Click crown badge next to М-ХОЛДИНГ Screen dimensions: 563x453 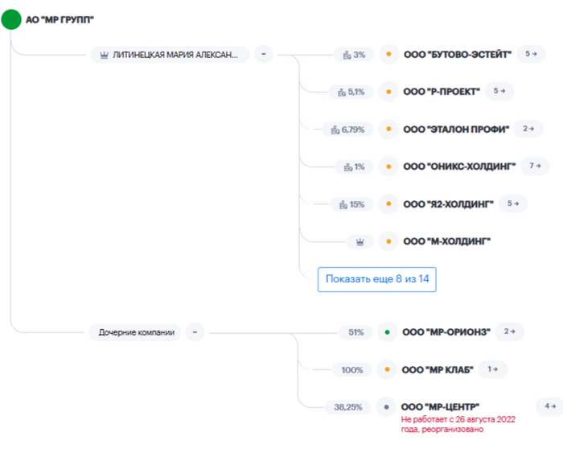(359, 241)
